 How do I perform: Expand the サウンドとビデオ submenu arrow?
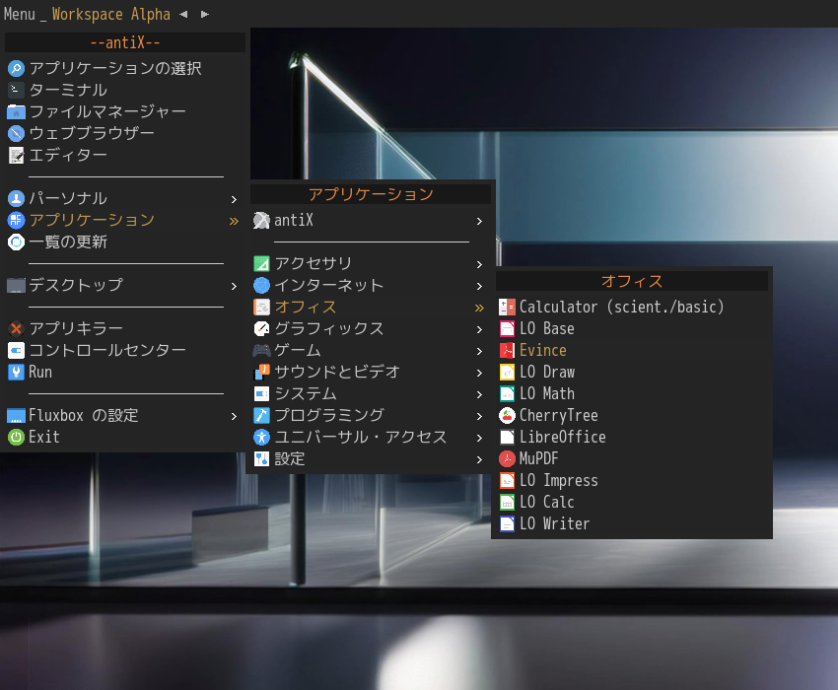tap(479, 373)
